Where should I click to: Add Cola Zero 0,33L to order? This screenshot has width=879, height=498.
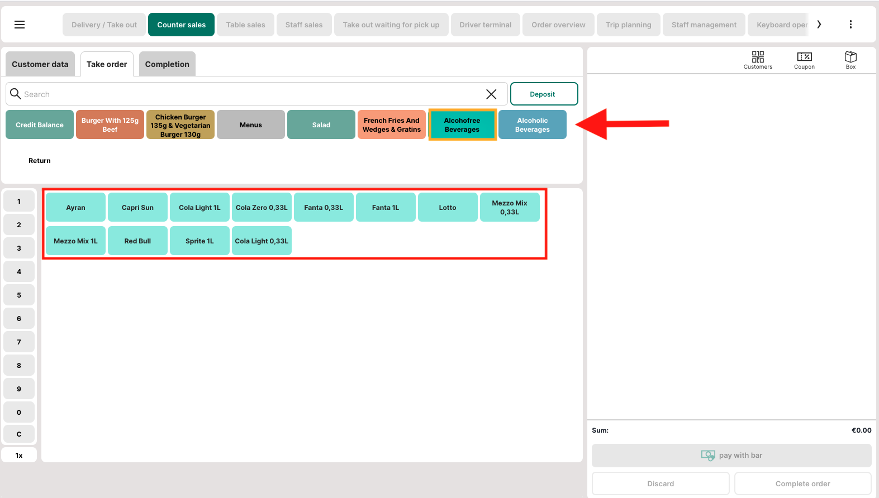(262, 208)
